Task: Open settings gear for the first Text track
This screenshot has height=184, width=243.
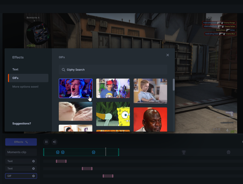Action: pyautogui.click(x=33, y=161)
